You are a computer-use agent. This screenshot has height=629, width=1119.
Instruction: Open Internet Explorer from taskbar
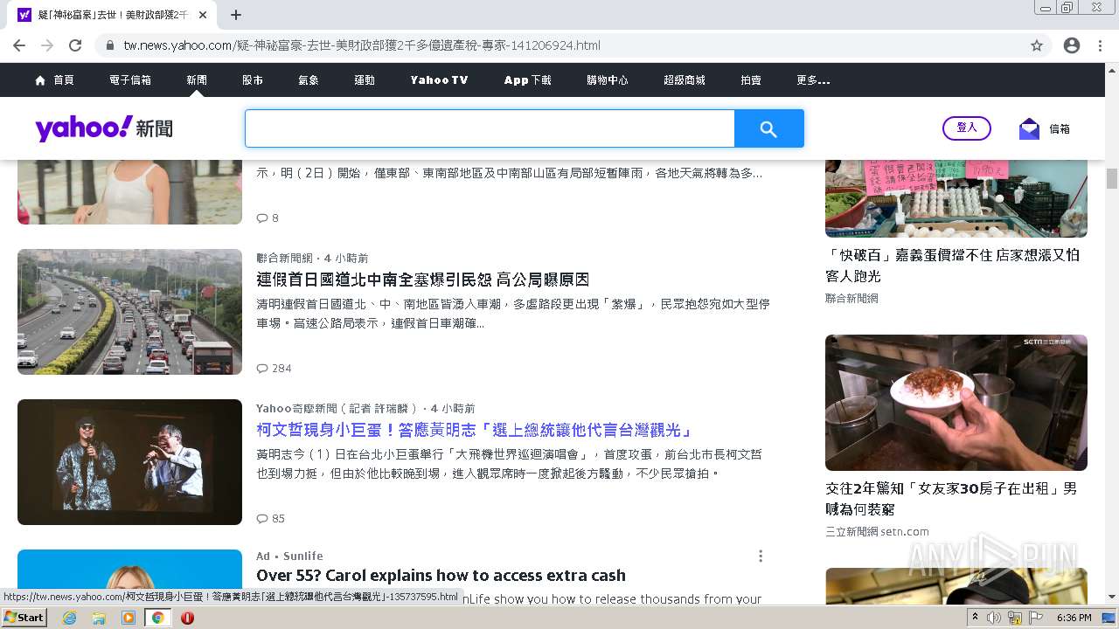[x=70, y=618]
